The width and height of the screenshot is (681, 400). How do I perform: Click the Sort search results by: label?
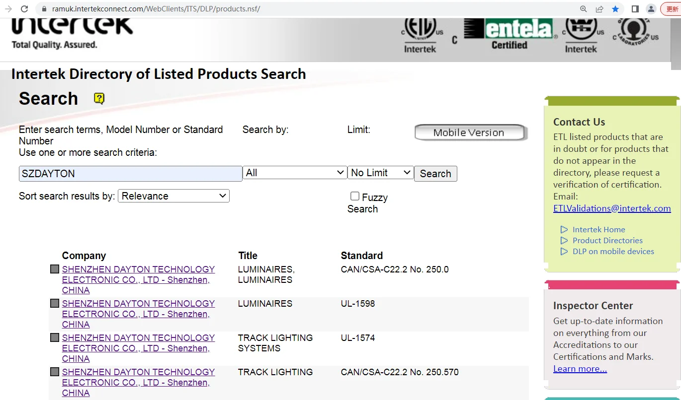click(67, 196)
